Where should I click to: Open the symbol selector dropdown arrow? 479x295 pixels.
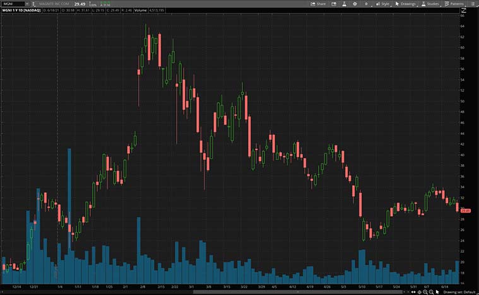27,4
